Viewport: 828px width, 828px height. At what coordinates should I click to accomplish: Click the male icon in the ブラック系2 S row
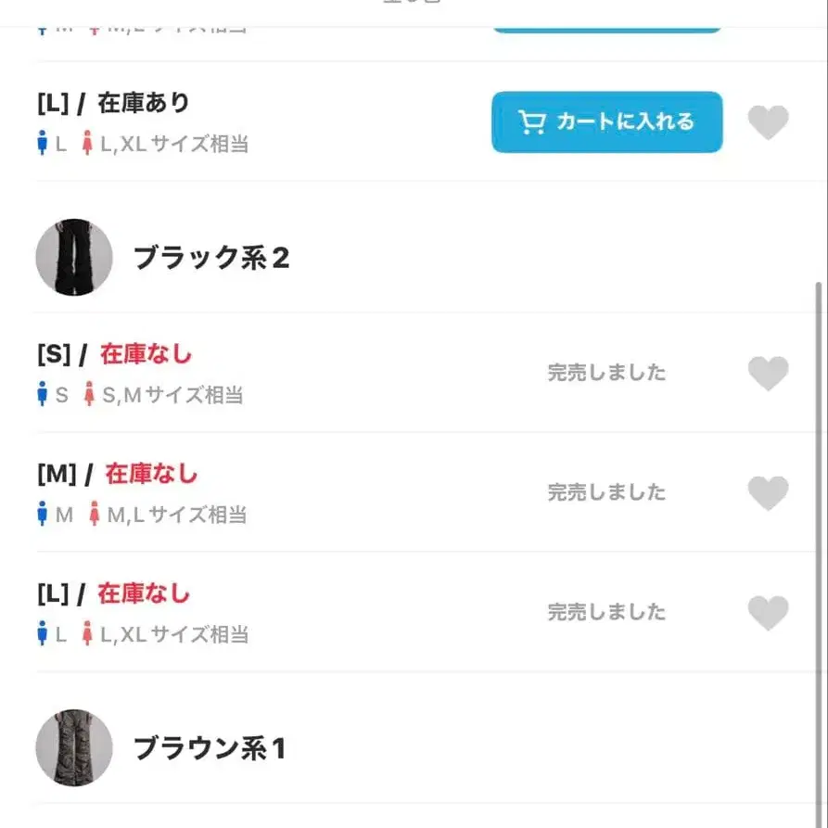[x=42, y=395]
